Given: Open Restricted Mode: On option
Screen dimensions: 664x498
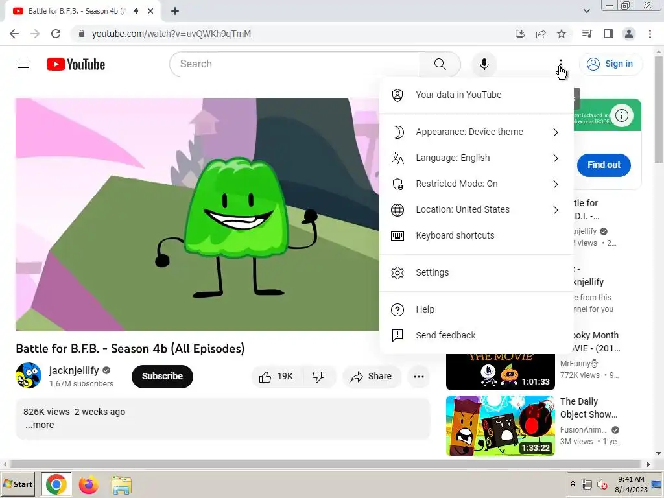Looking at the screenshot, I should point(477,184).
